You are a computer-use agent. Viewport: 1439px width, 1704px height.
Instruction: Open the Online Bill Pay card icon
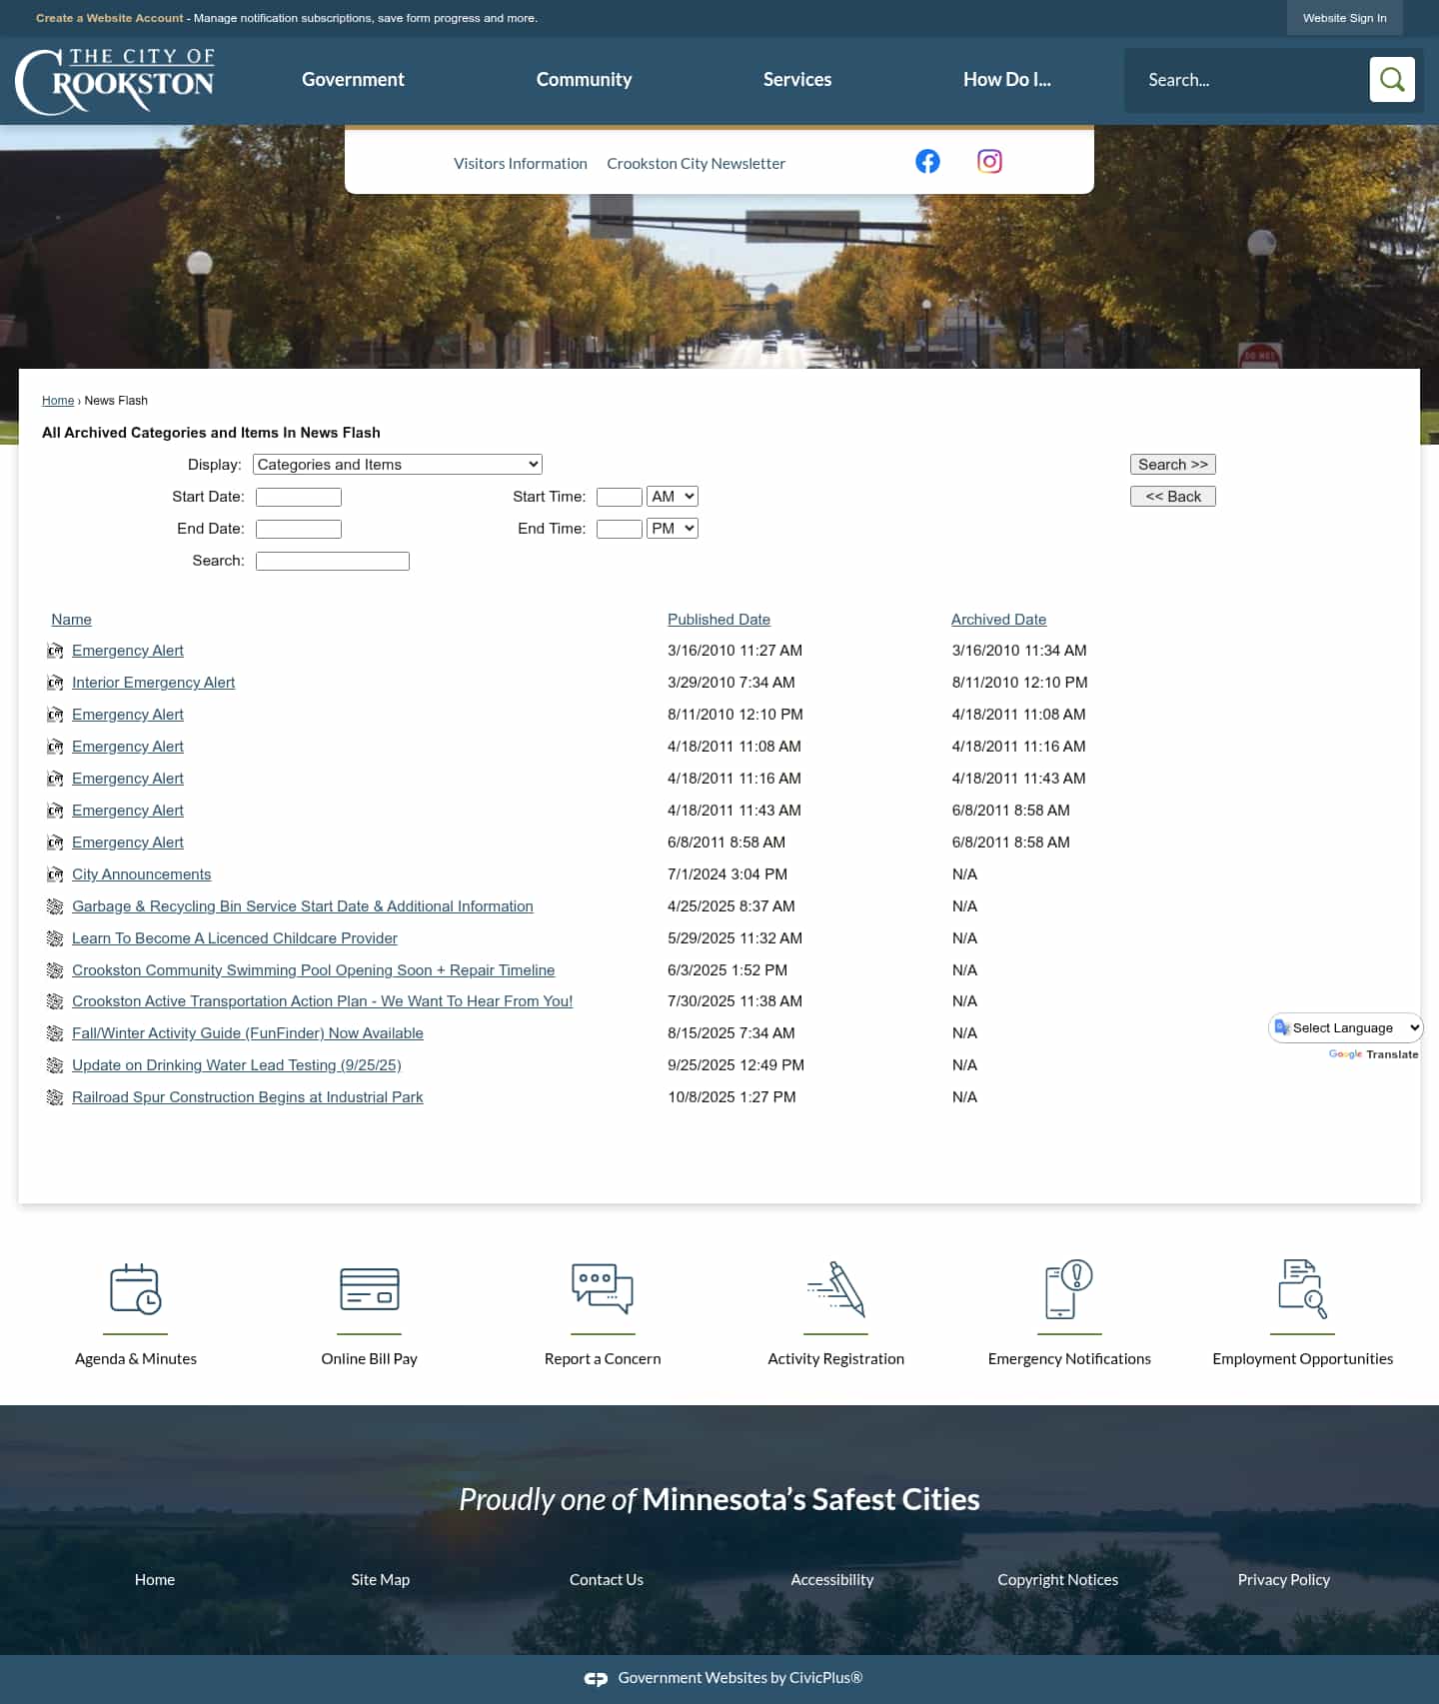pos(369,1289)
